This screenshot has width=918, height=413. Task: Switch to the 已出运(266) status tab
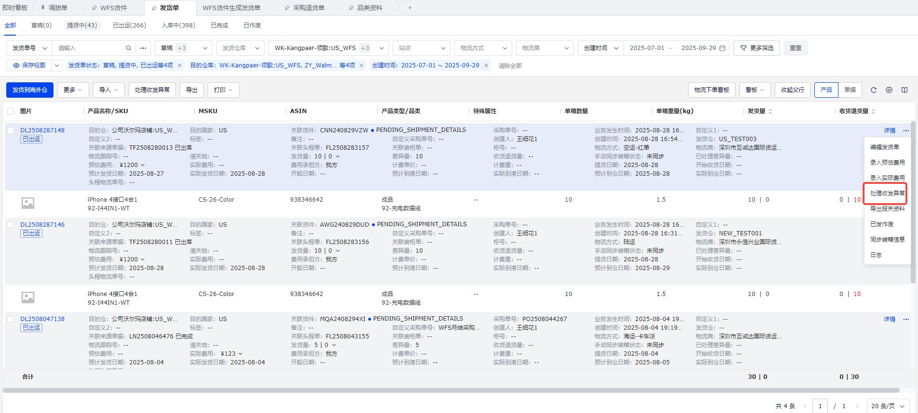(129, 26)
